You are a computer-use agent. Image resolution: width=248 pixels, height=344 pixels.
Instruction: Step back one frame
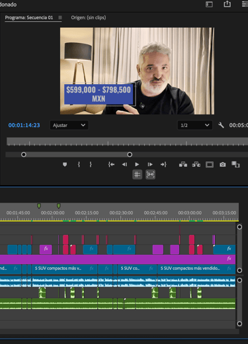click(x=124, y=165)
